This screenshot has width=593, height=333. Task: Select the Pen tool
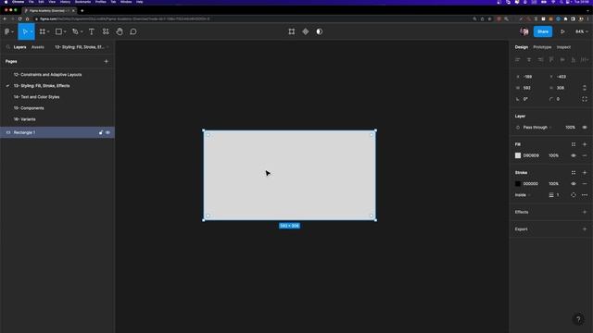75,31
